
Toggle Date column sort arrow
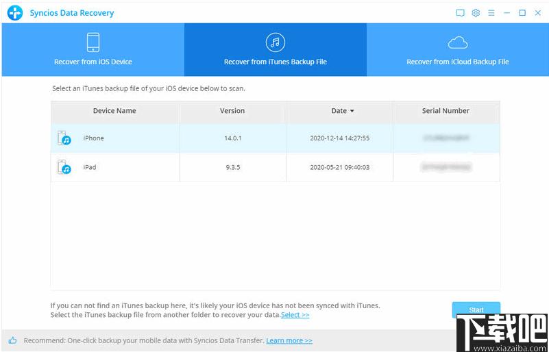coord(352,111)
